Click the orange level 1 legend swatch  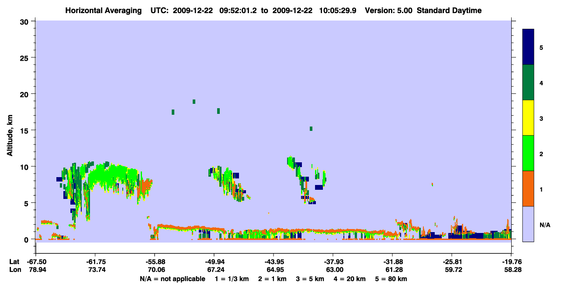[x=528, y=188]
